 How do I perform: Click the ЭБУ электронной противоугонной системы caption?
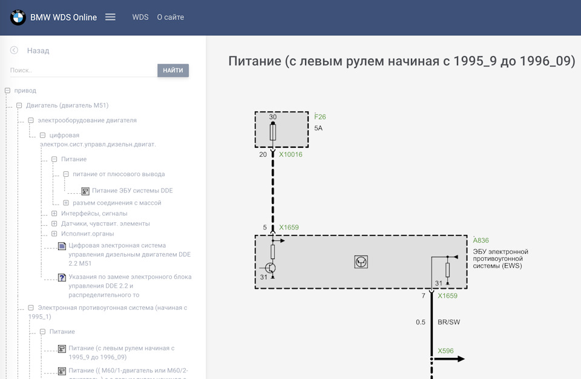[x=501, y=259]
